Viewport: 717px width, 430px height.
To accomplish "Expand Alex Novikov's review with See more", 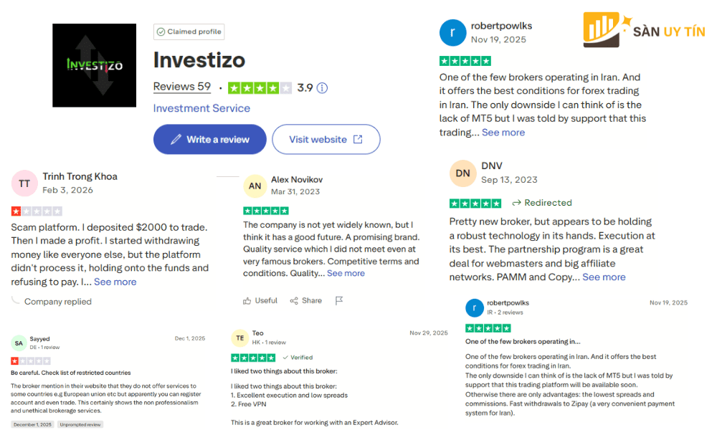I will point(346,272).
